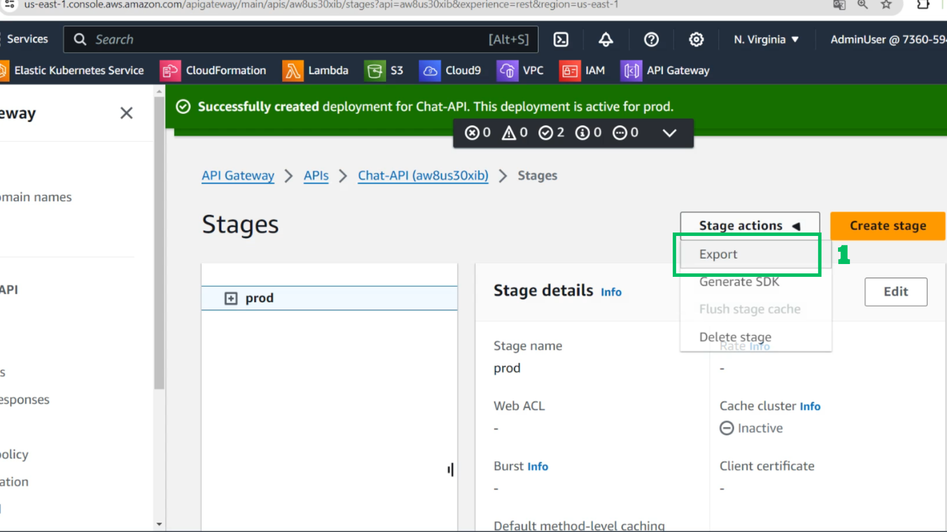
Task: Open the help question mark icon
Action: tap(651, 39)
